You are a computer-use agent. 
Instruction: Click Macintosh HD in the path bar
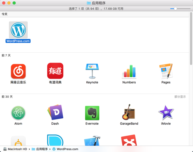pyautogui.click(x=15, y=149)
